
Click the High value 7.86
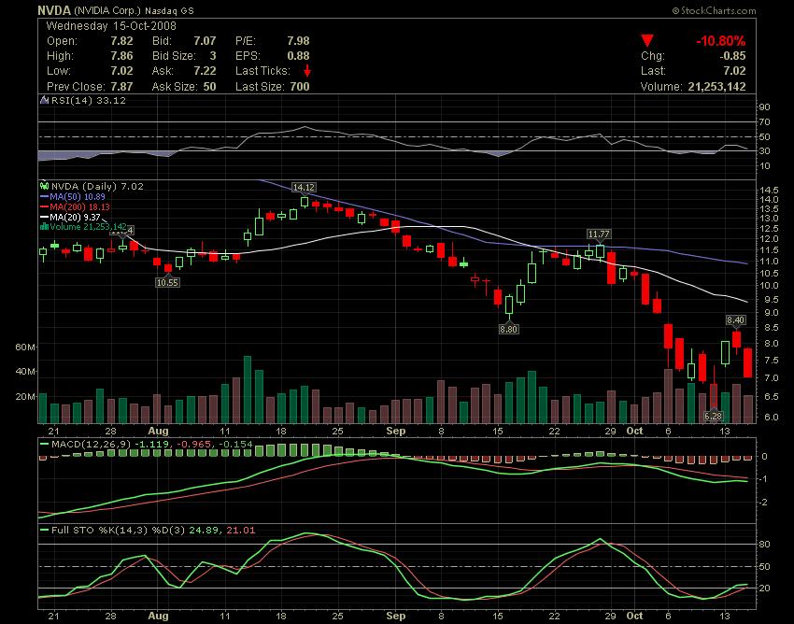point(121,56)
